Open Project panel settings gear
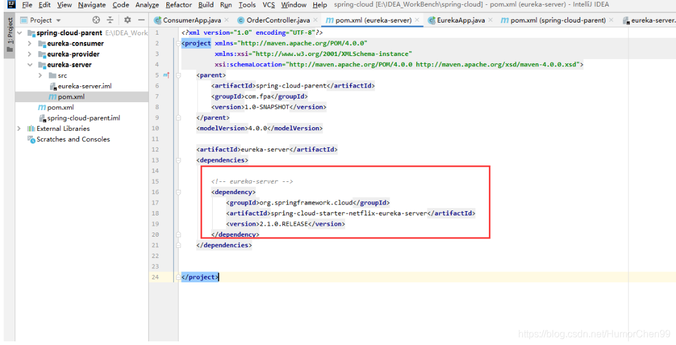 127,20
